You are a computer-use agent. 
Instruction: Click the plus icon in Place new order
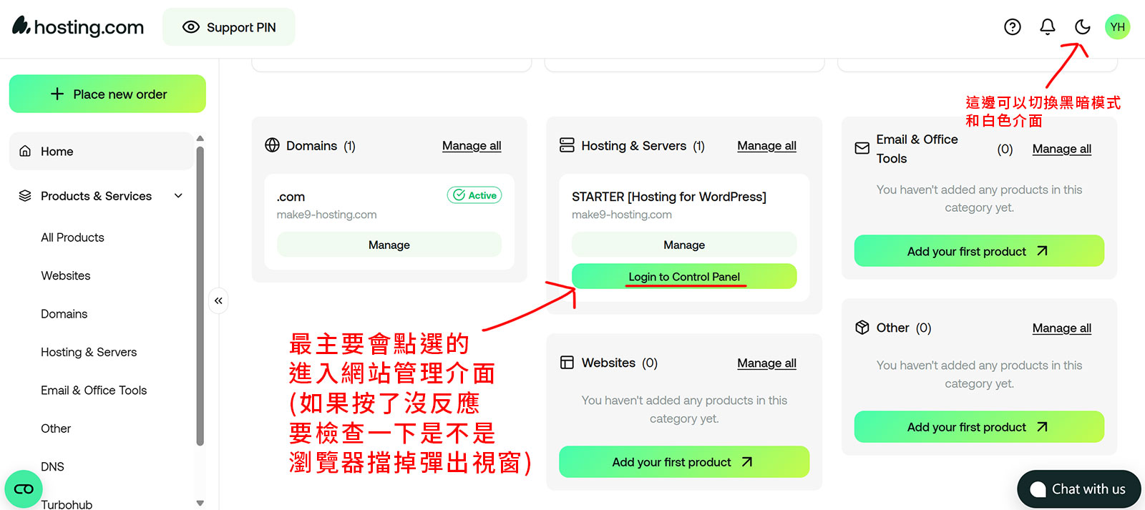57,94
